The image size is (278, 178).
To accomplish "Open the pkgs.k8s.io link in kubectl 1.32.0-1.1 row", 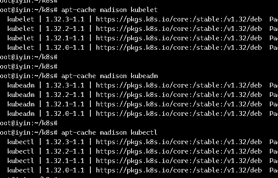I will tap(179, 170).
